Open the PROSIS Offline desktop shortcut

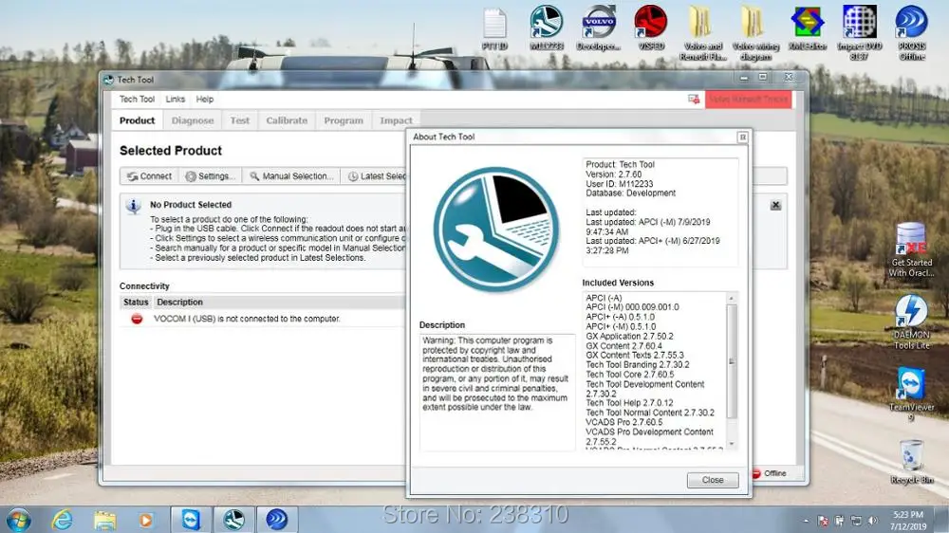point(911,33)
